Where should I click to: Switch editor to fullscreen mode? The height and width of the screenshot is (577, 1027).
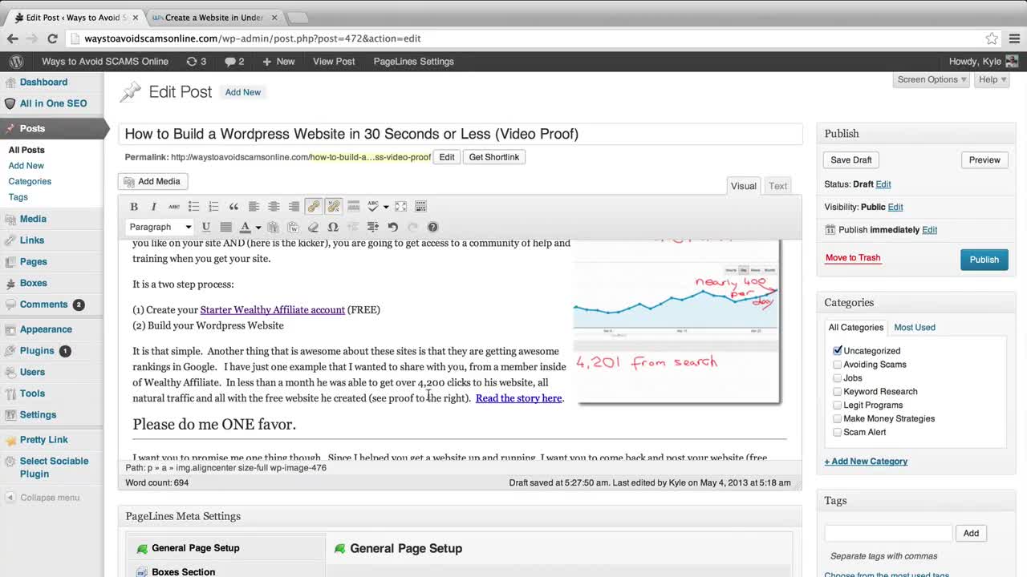pos(400,207)
